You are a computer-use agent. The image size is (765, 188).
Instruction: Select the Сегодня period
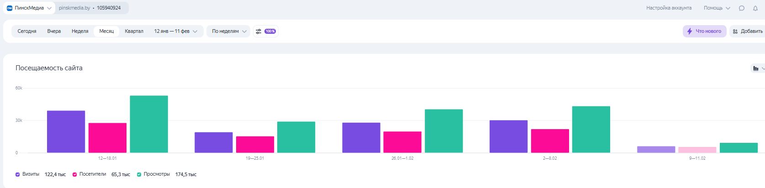pos(27,31)
